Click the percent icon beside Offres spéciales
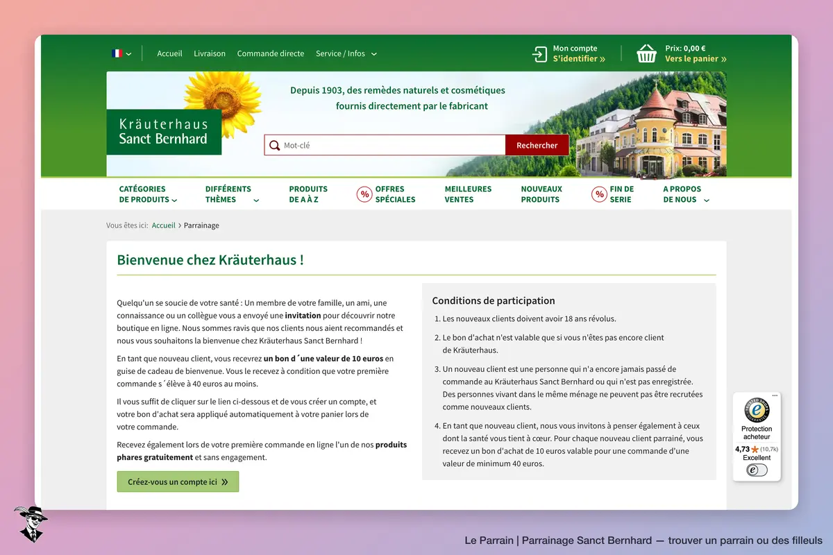 click(x=364, y=194)
